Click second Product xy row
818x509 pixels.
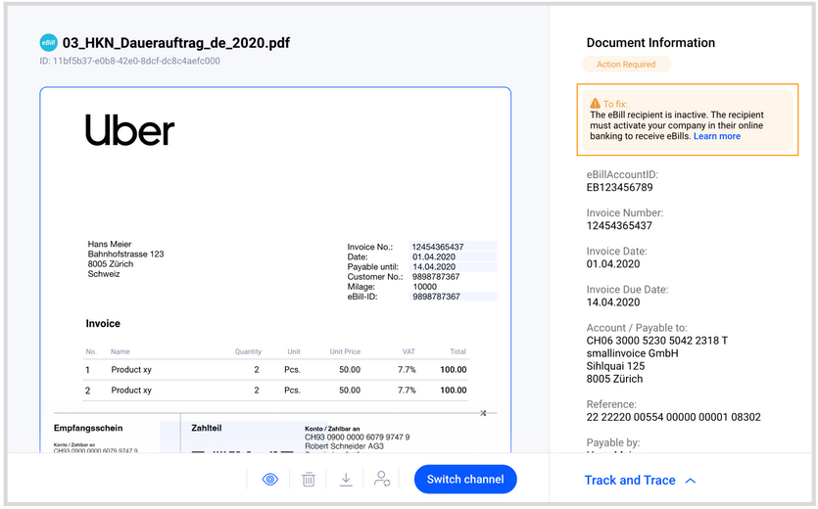coord(276,391)
